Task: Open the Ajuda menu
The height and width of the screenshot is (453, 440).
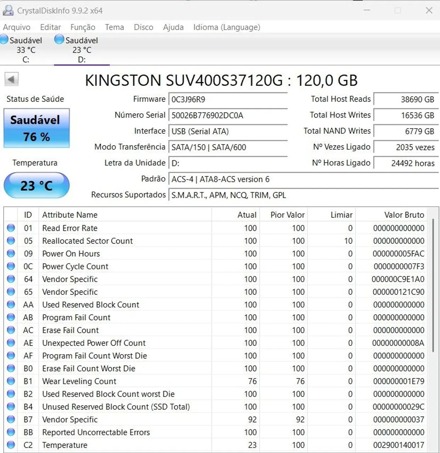Action: [x=173, y=27]
